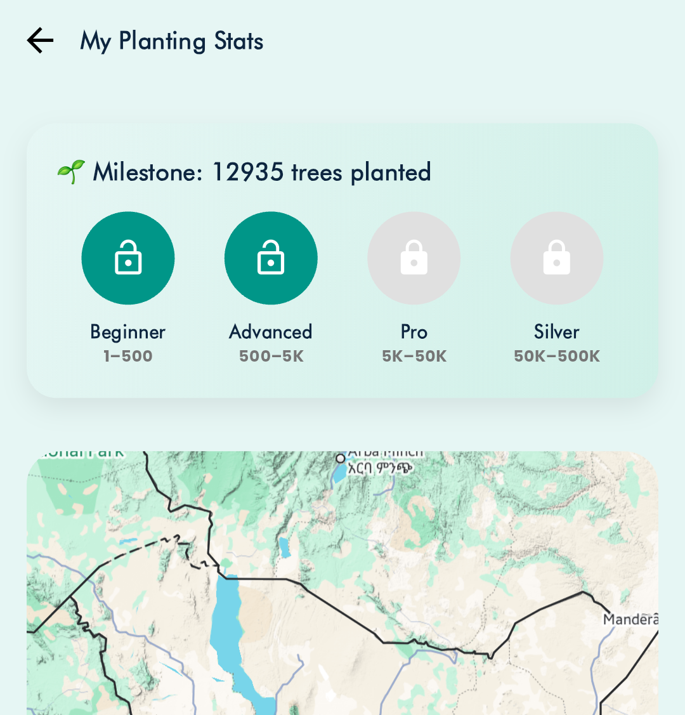Select the 'My Planting Stats' title

(172, 41)
